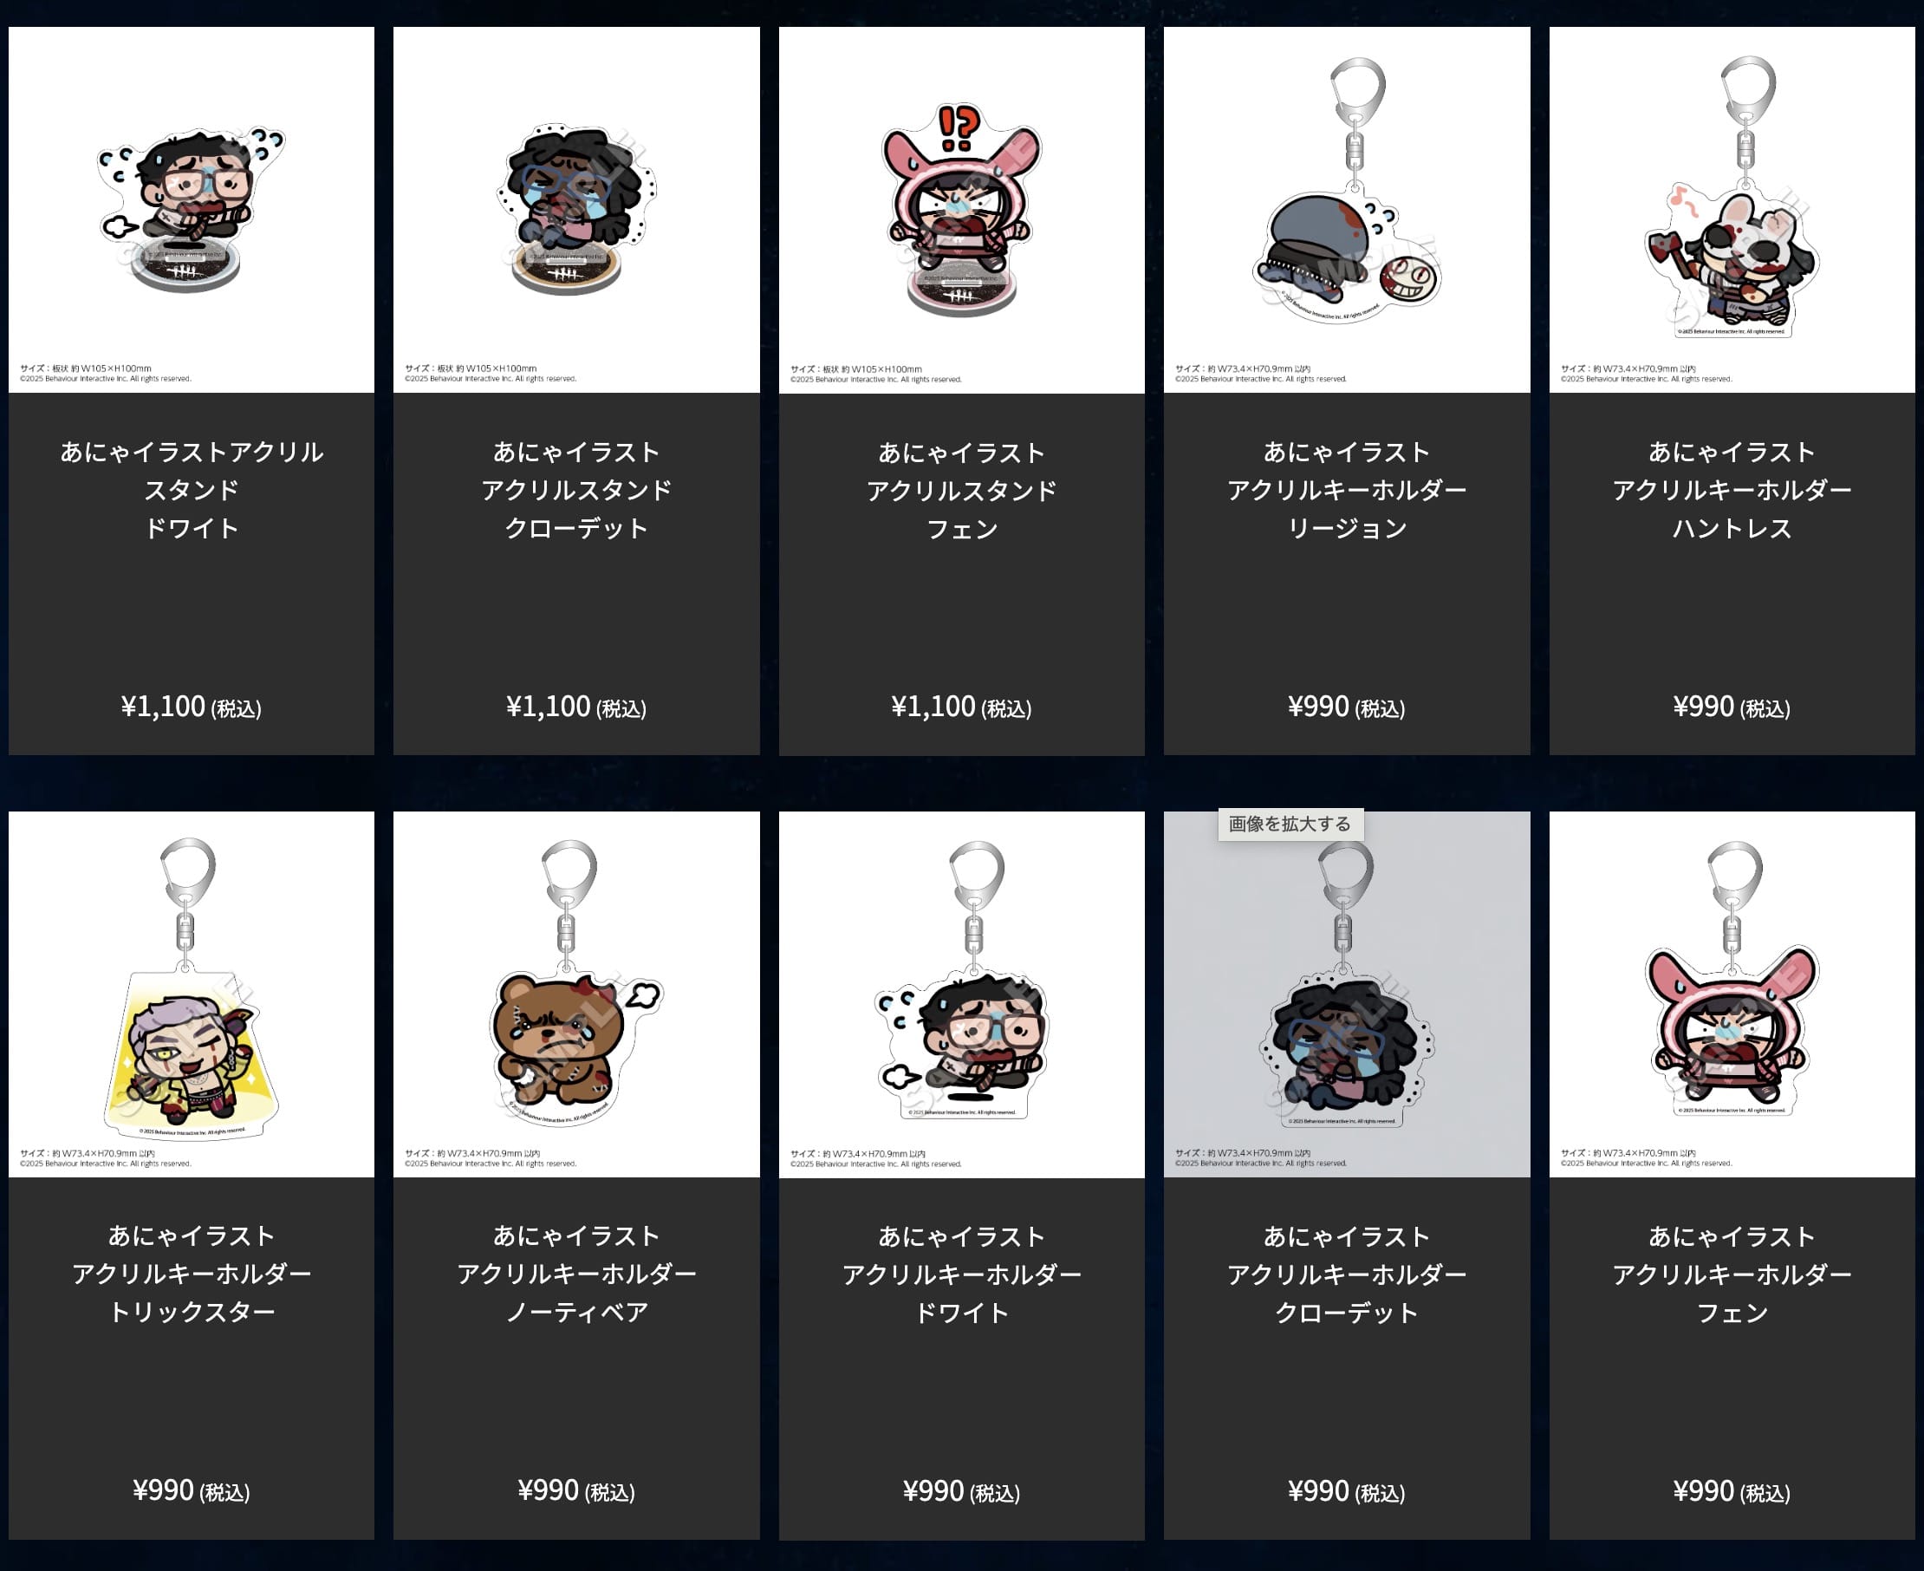
Task: View the Legion acrylic keyholder image
Action: (x=1347, y=209)
